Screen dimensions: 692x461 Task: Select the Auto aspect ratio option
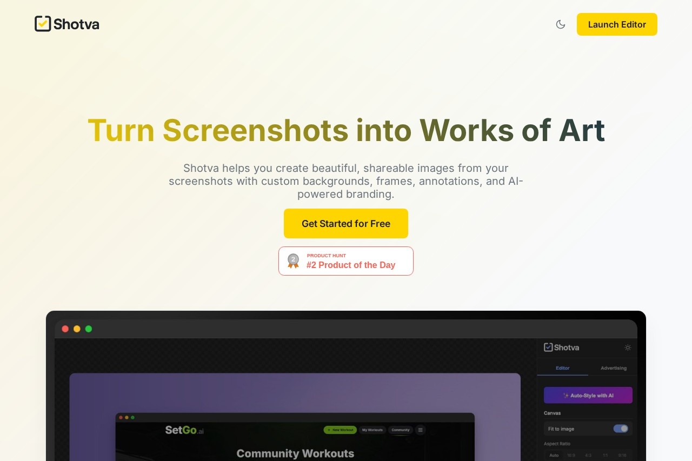[x=554, y=455]
